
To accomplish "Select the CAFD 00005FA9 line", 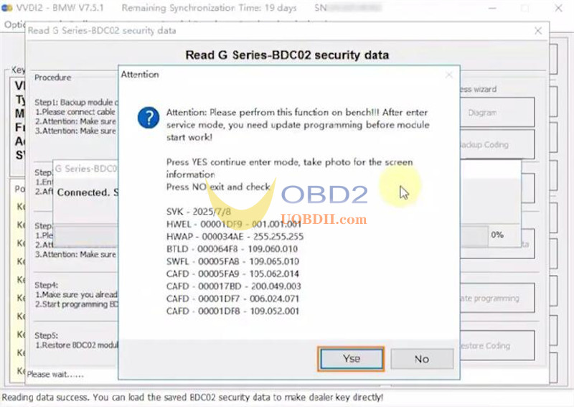I will (232, 274).
